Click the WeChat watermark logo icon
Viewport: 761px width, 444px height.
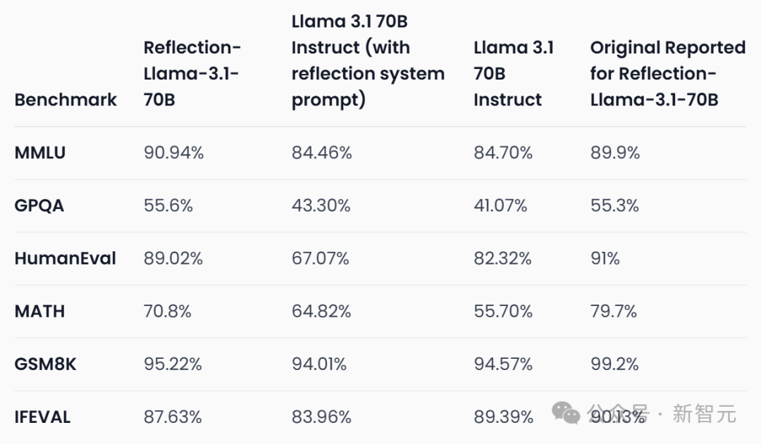(566, 412)
